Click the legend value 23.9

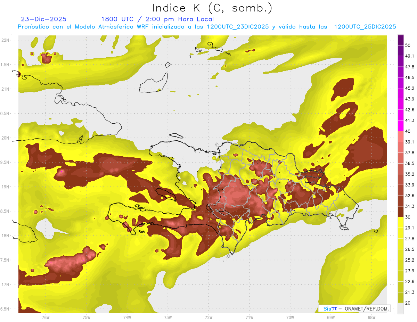click(410, 271)
